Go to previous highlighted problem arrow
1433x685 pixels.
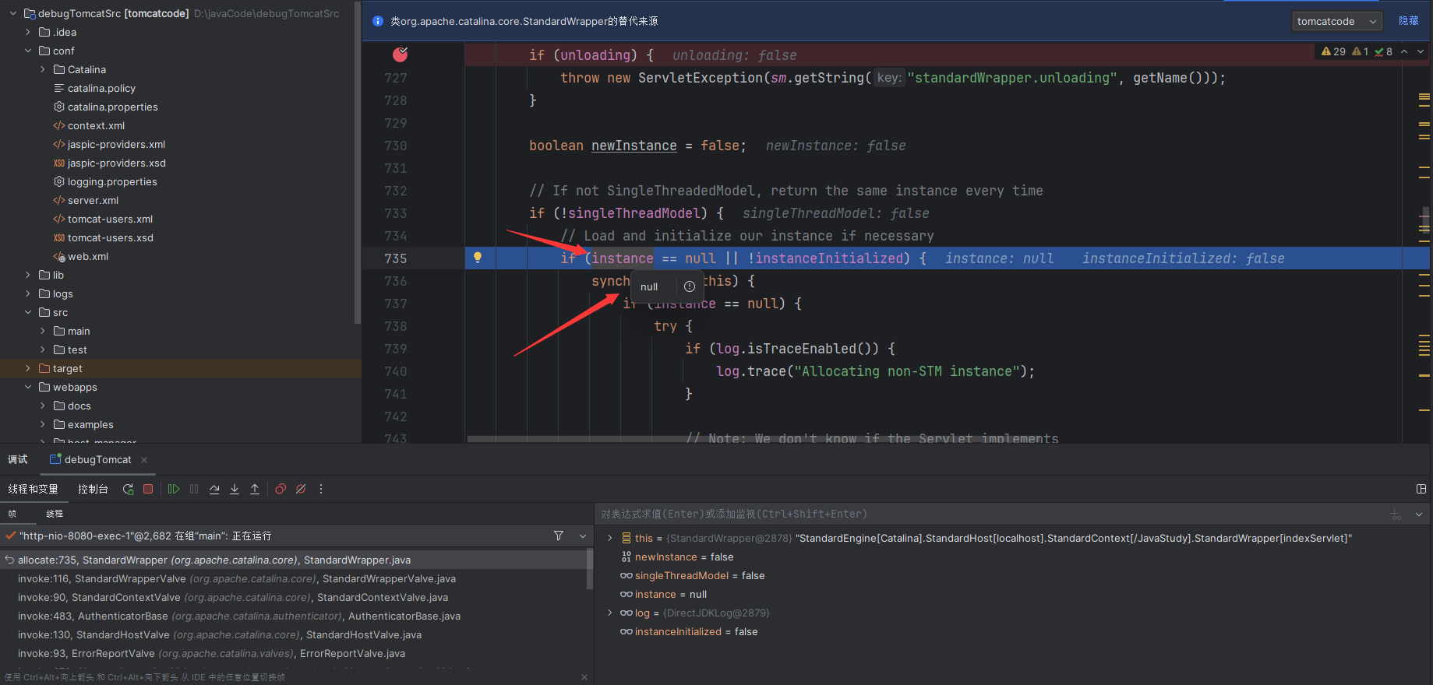click(x=1404, y=51)
